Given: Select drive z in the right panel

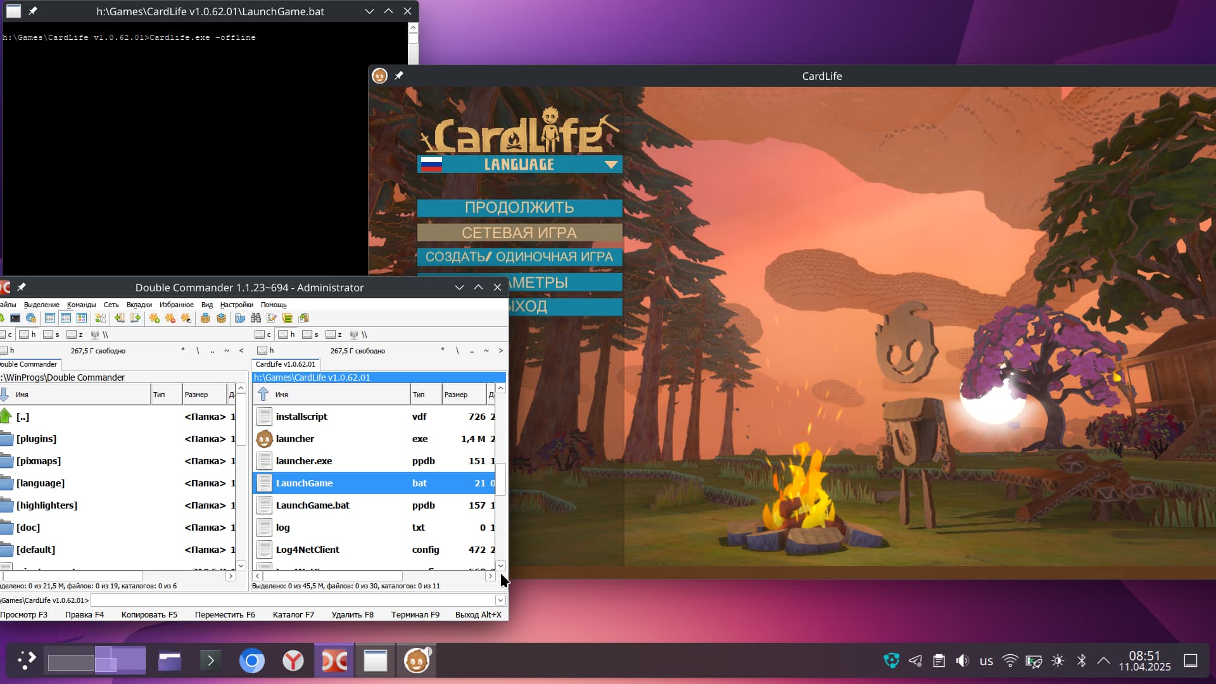Looking at the screenshot, I should coord(334,334).
